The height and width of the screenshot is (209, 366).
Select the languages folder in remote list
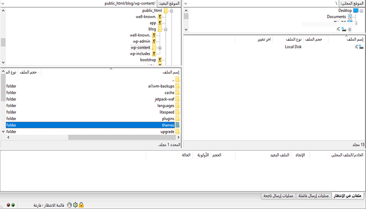pos(166,106)
